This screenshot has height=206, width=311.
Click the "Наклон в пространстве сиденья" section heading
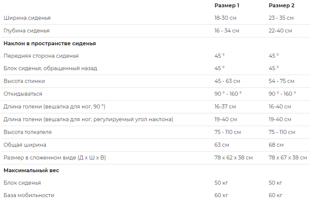coord(50,43)
